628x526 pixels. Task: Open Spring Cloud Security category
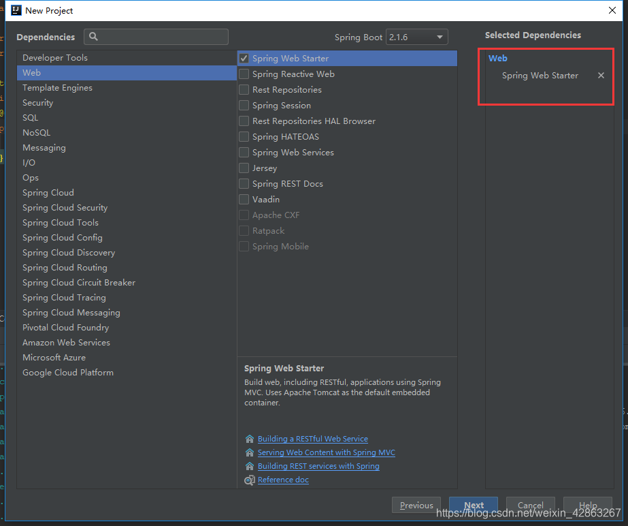click(127, 207)
